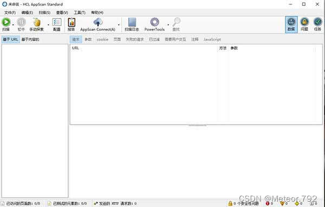Click the sent HTTP requests status icon

(96, 203)
